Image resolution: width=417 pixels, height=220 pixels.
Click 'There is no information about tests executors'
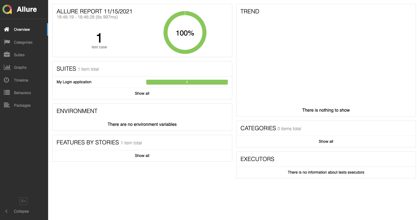click(326, 172)
